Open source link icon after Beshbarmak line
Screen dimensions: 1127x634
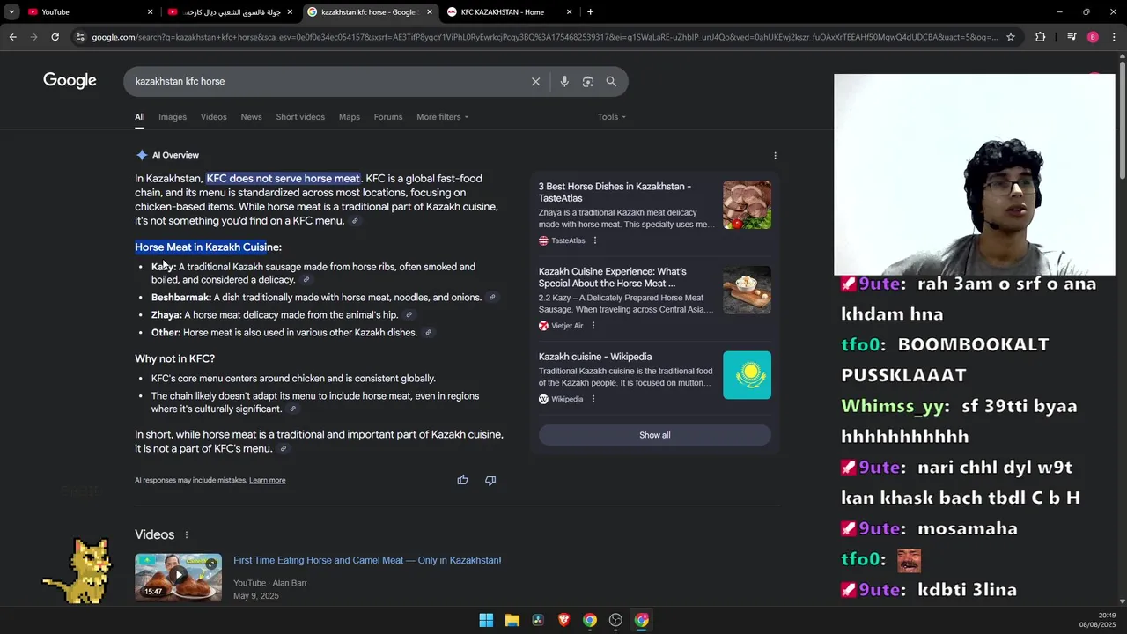pos(492,298)
